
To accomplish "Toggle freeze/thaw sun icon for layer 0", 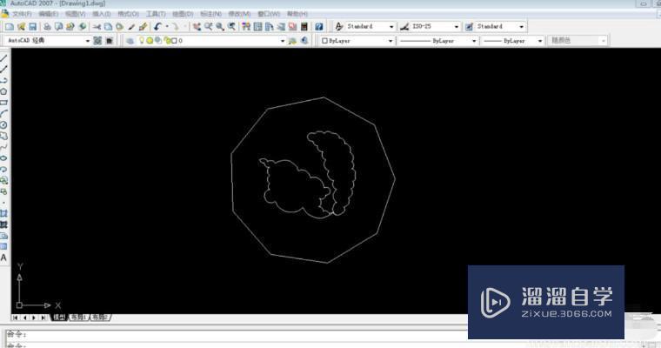I will (x=150, y=41).
